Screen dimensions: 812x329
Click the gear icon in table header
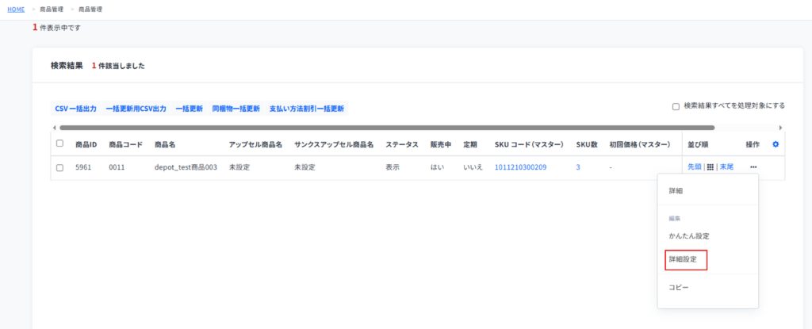[x=776, y=144]
